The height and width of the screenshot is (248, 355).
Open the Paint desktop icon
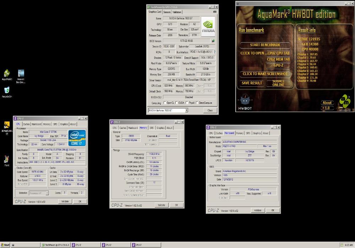[x=7, y=161]
